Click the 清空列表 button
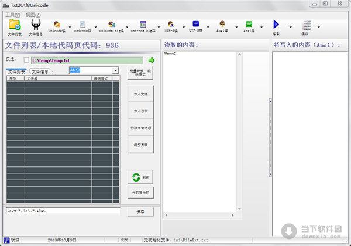 click(x=140, y=144)
